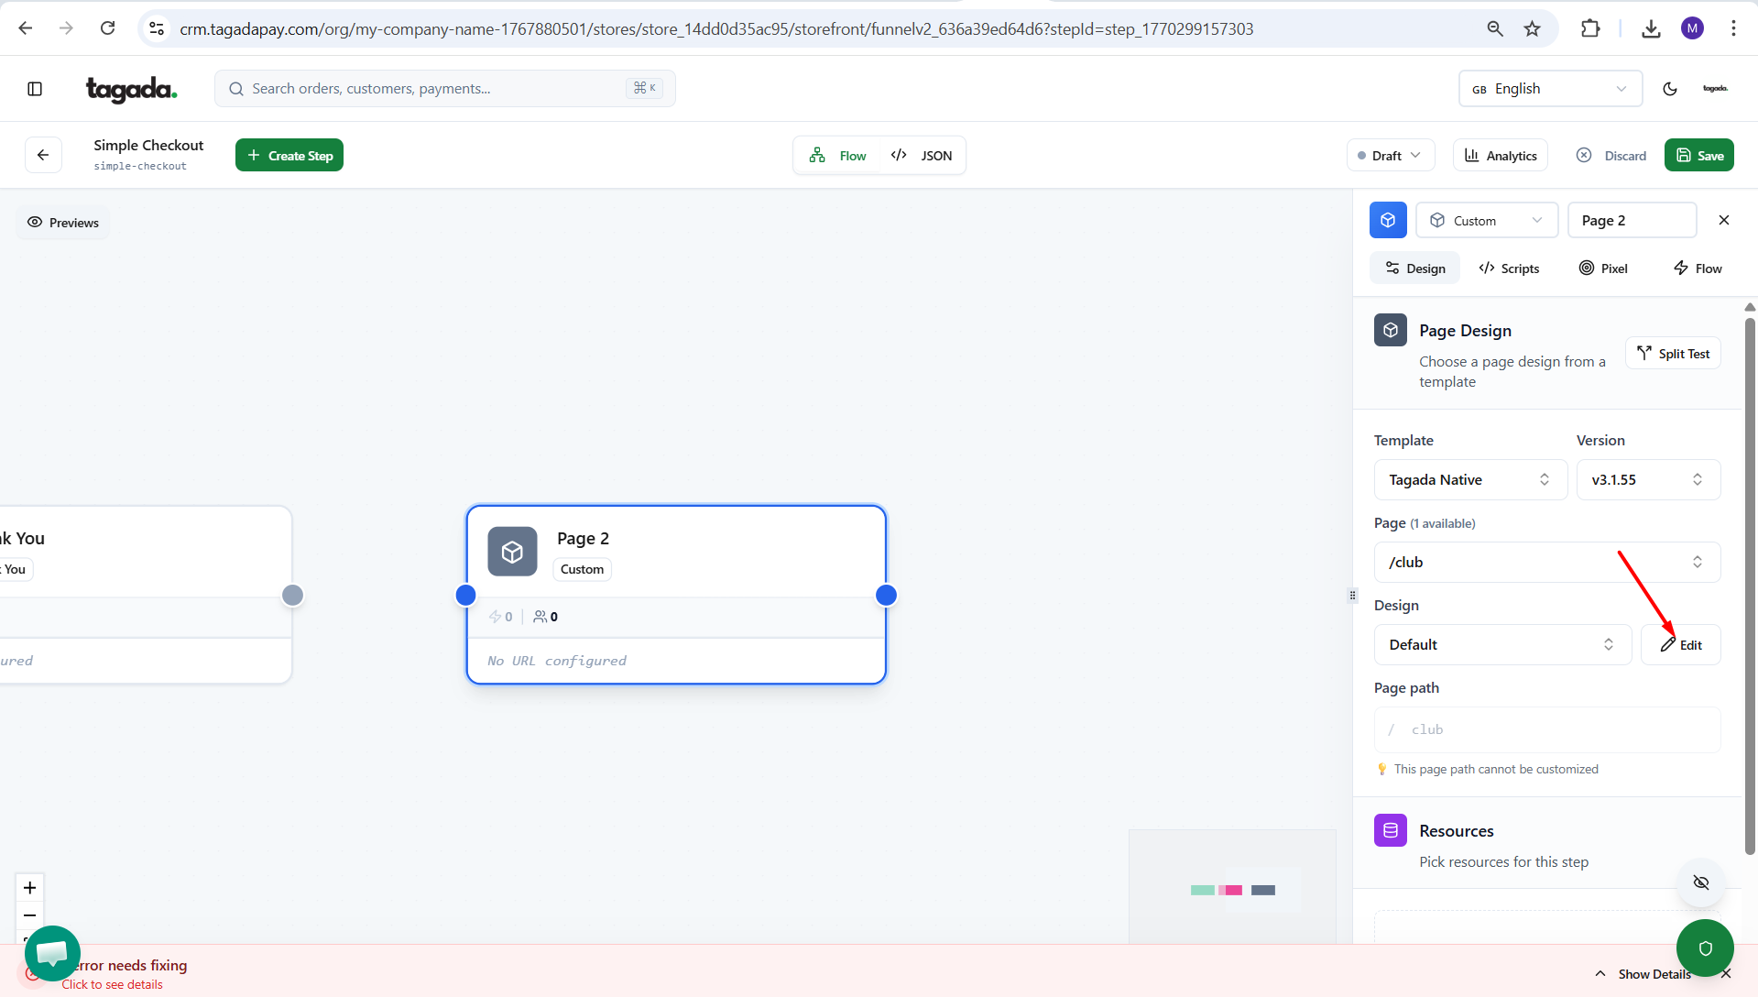
Task: Switch to dark mode with moon icon
Action: click(1669, 89)
